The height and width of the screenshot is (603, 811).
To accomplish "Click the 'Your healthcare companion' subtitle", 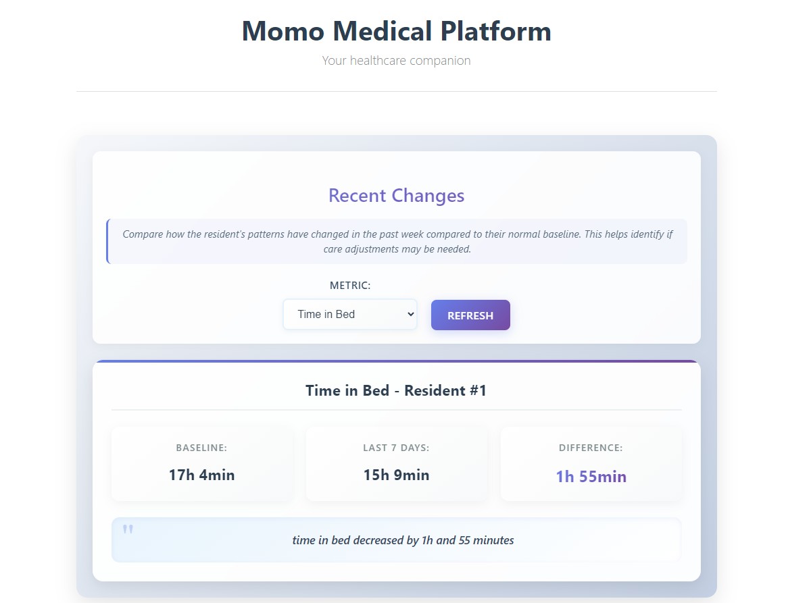I will [x=396, y=61].
